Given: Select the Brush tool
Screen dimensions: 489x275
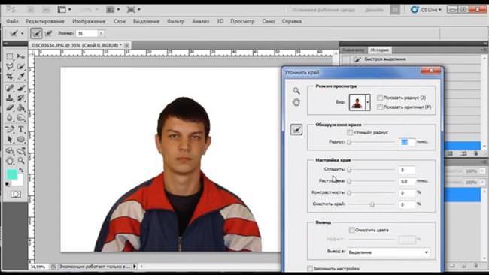Looking at the screenshot, I should coord(21,88).
